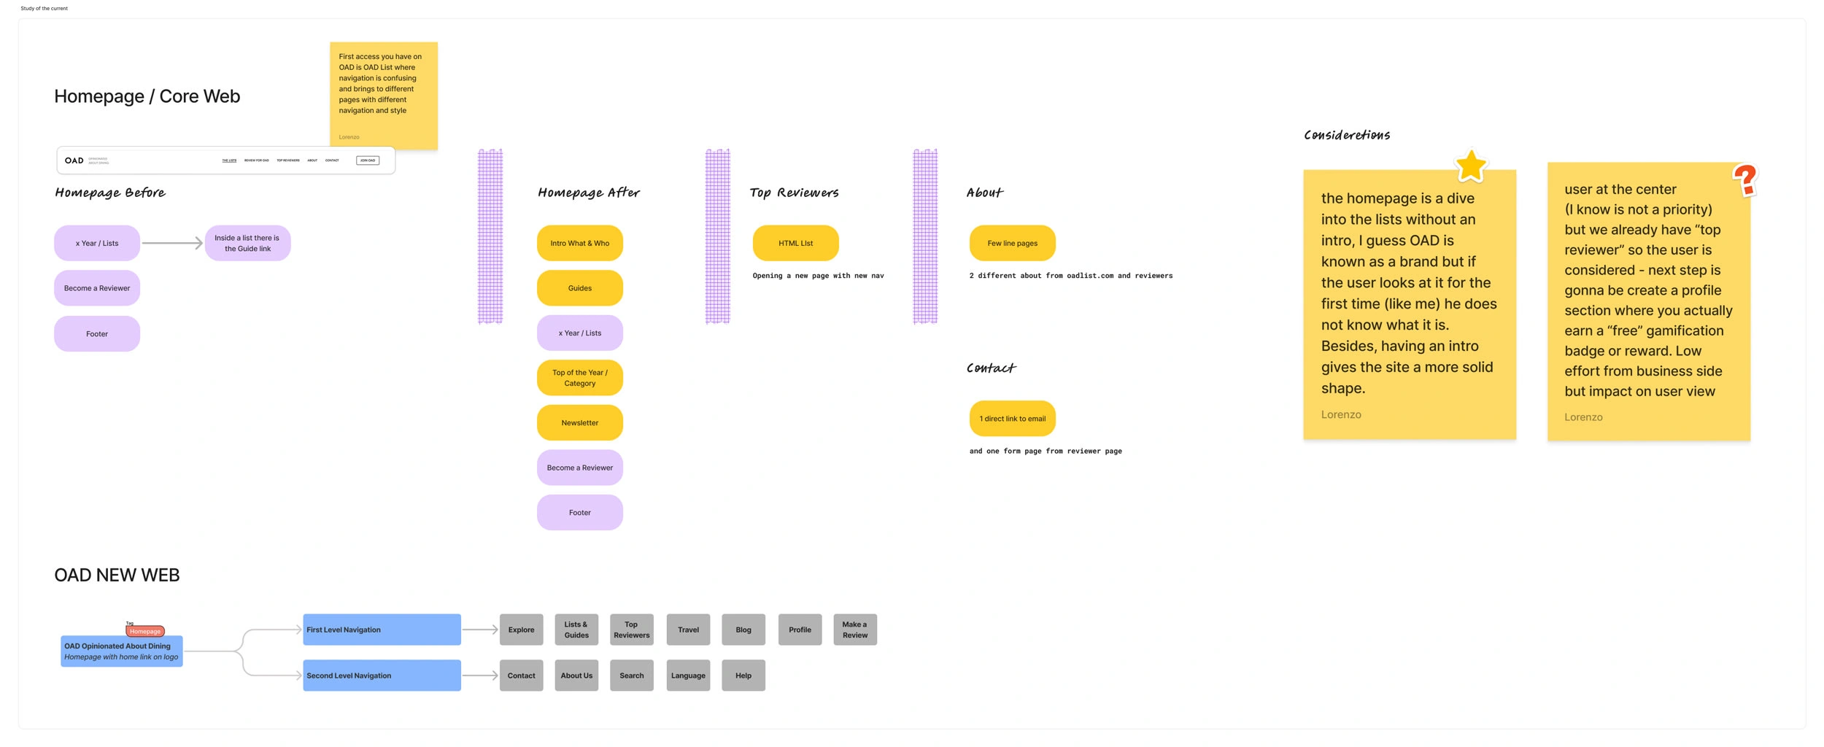Select the gray 'Lists & Guides' box
The width and height of the screenshot is (1824, 747).
tap(576, 630)
